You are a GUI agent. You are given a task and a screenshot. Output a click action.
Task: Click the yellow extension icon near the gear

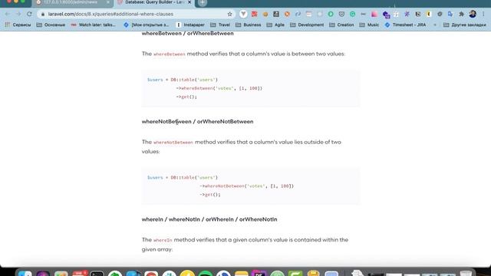point(429,14)
